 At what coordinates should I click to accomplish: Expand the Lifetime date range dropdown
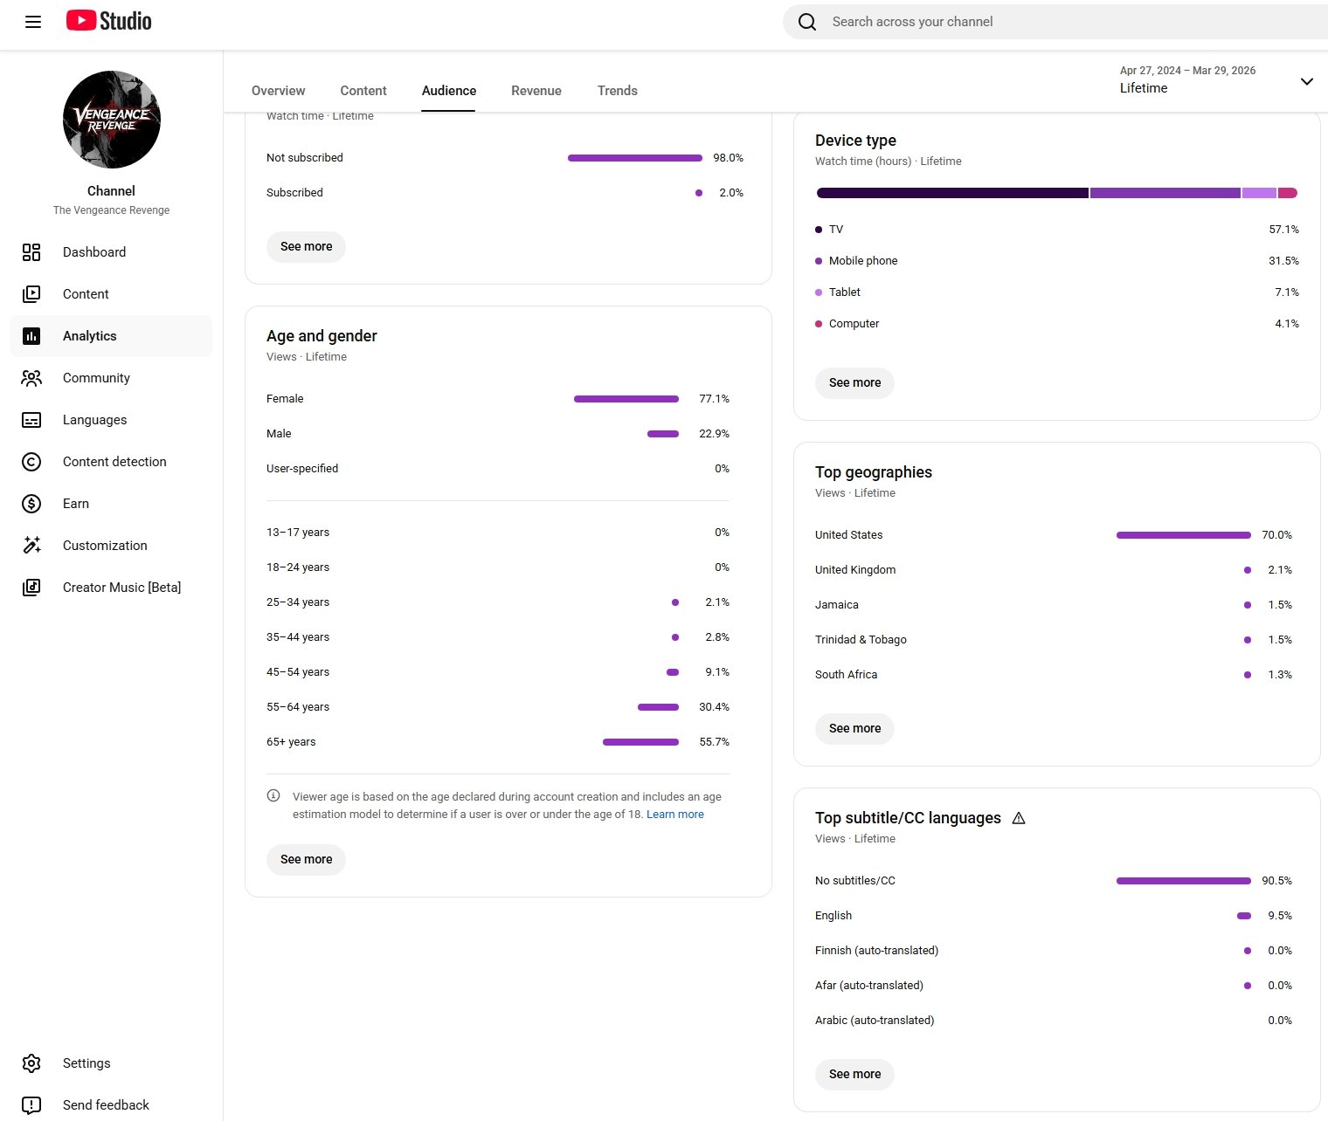click(1306, 81)
